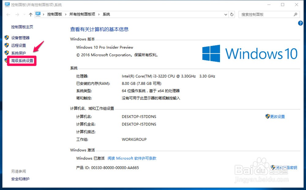Select the 所有控制面板项 breadcrumb
The height and width of the screenshot is (190, 306).
82,14
